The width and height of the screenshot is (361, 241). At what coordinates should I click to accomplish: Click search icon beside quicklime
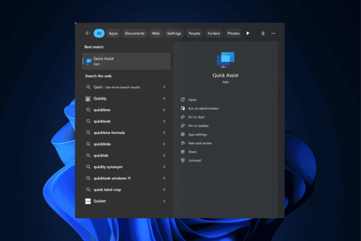pos(88,110)
